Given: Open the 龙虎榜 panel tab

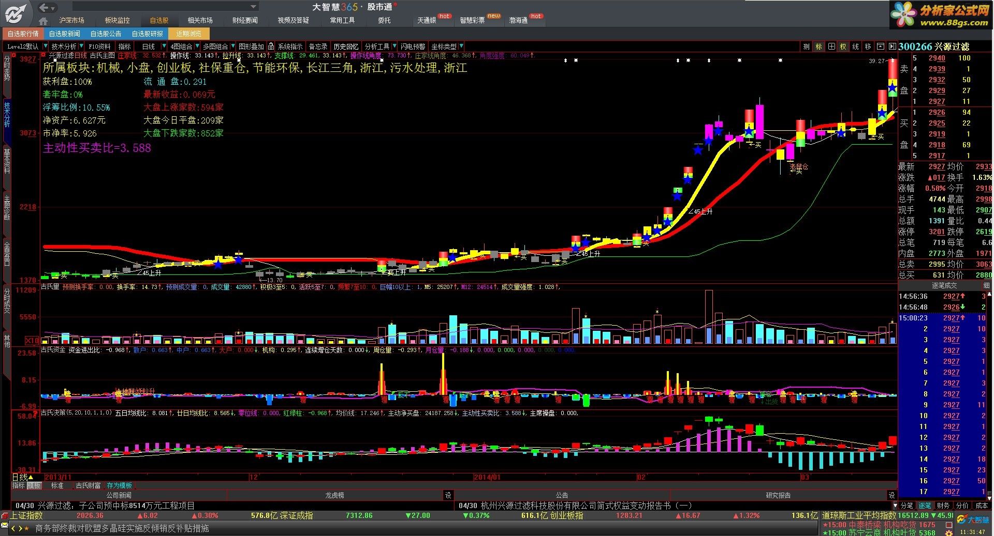Looking at the screenshot, I should coord(334,495).
